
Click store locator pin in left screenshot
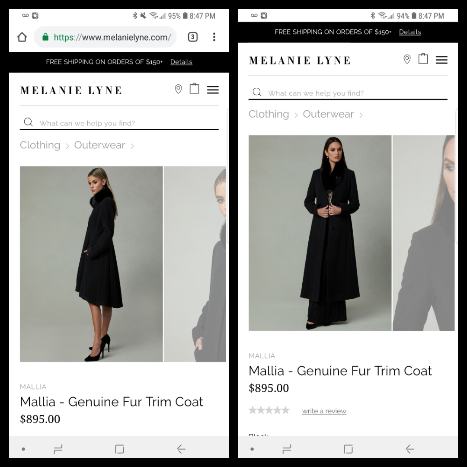click(178, 89)
